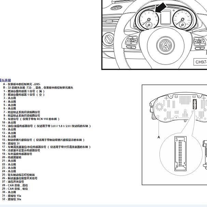
Task: Click pin 29 CAN 总线，低位
Action: pyautogui.click(x=15, y=189)
